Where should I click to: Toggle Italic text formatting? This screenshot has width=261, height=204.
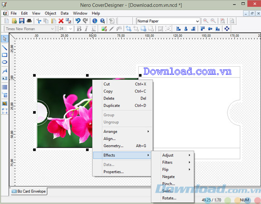pos(87,29)
